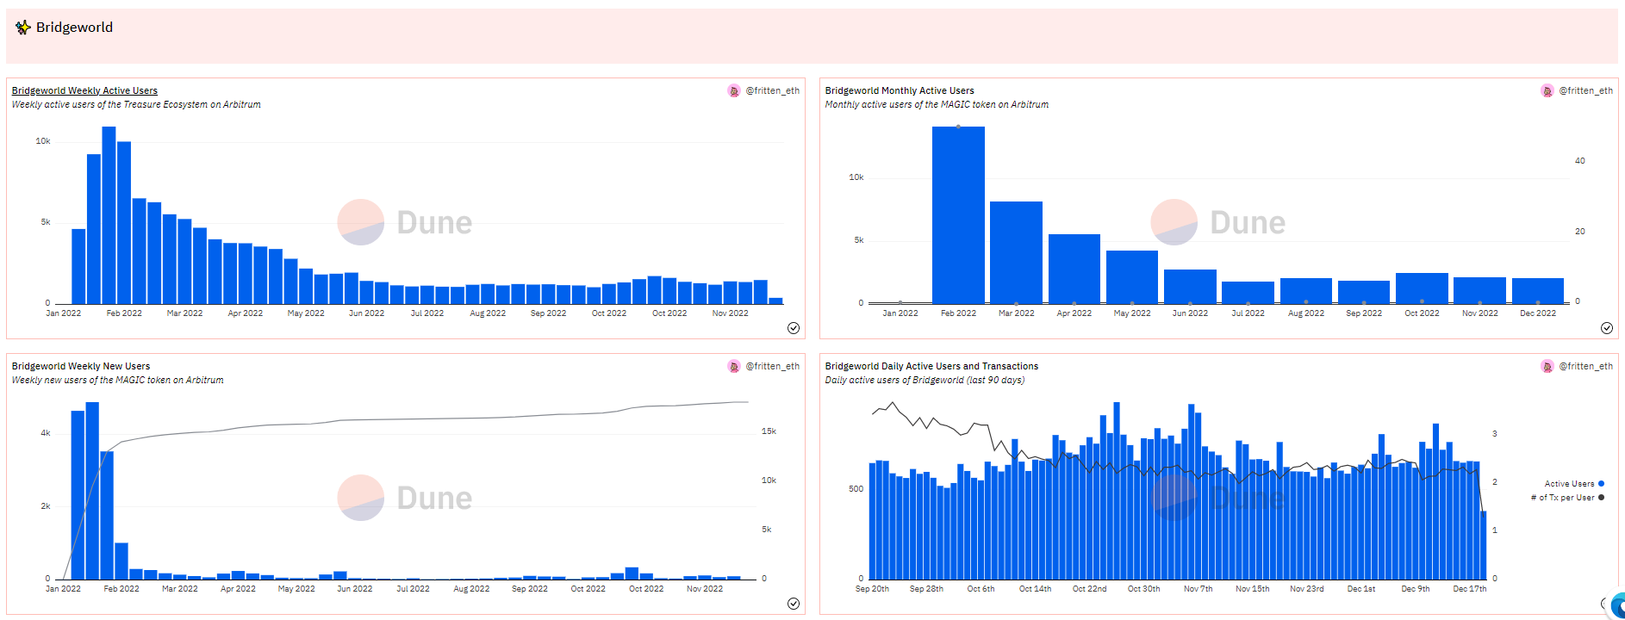The height and width of the screenshot is (620, 1625).
Task: Click checkmark status icon on Weekly Active Users
Action: (x=794, y=328)
